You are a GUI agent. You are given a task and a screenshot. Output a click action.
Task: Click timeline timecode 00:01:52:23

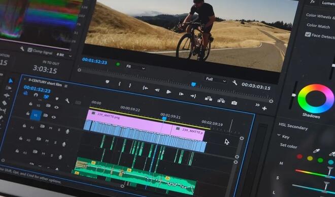click(37, 89)
